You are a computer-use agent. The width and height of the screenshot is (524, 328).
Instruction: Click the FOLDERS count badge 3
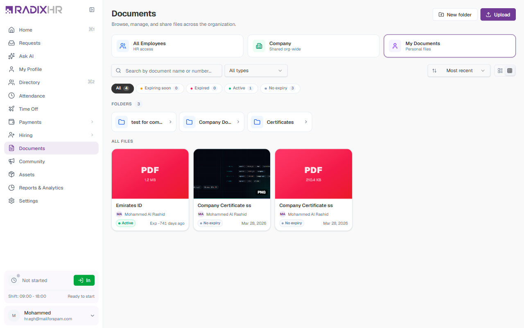tap(139, 104)
